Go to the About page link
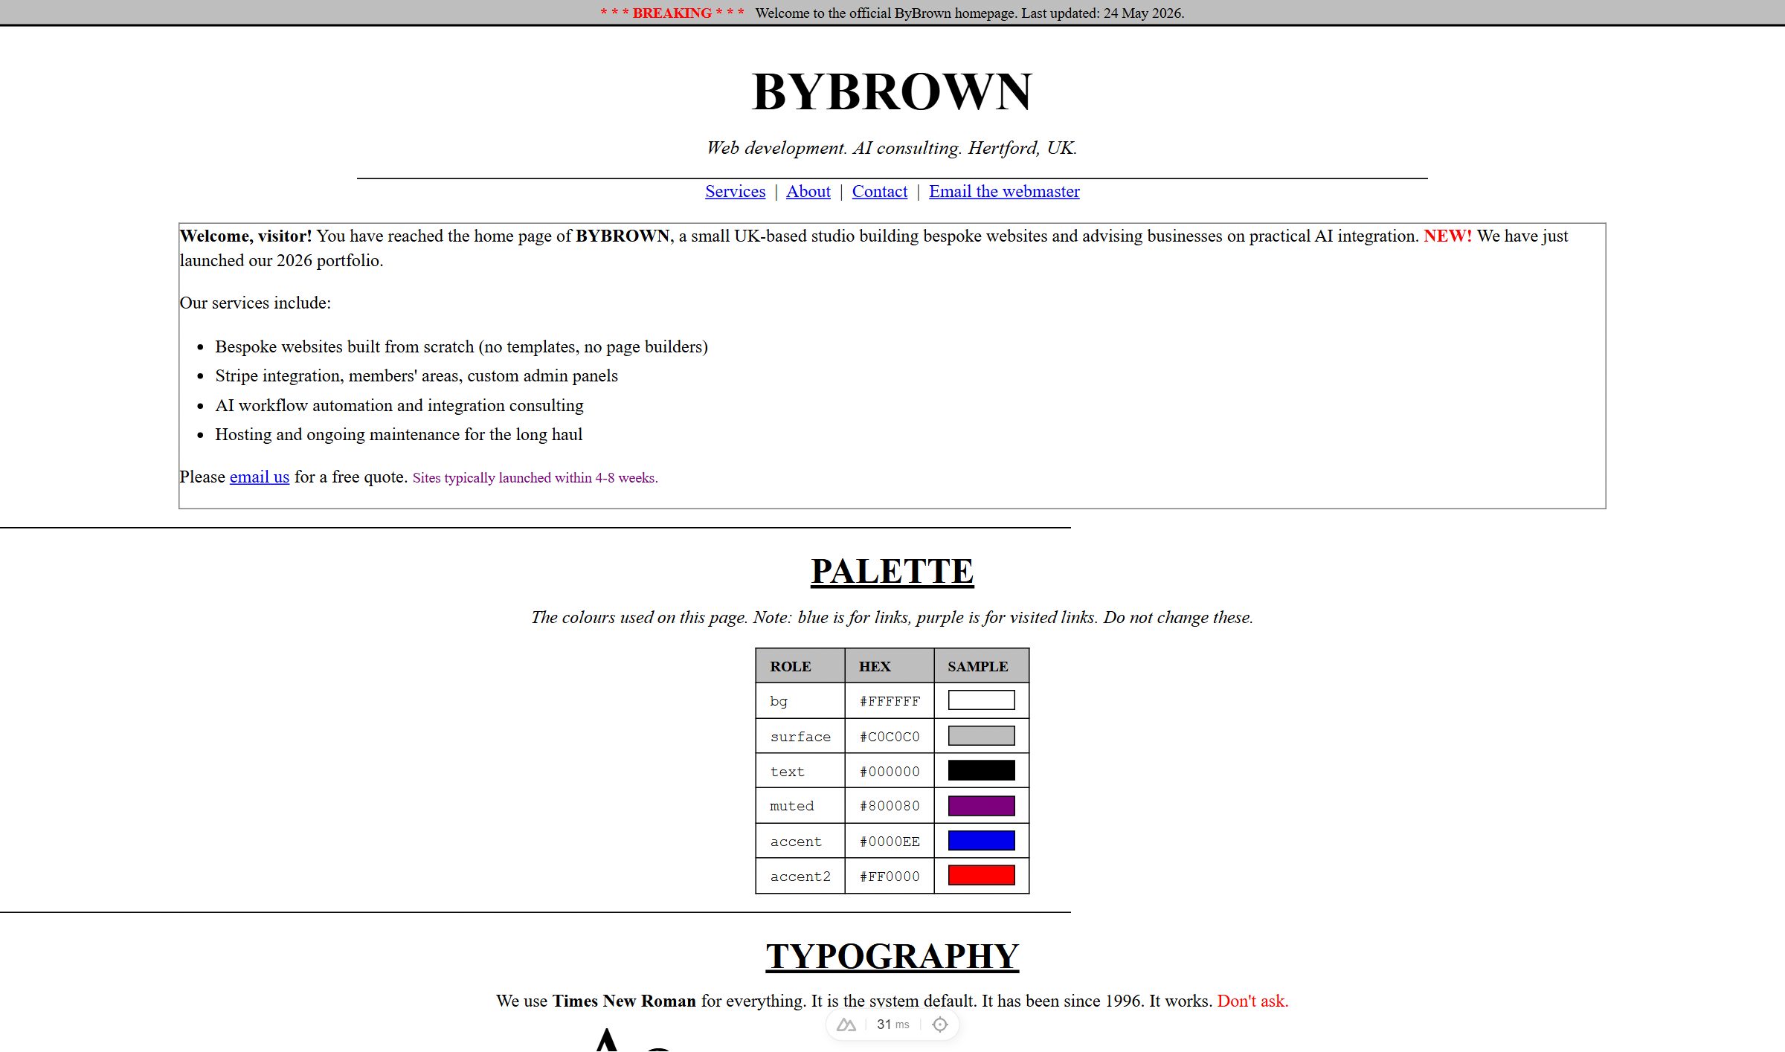This screenshot has width=1785, height=1052. point(808,191)
